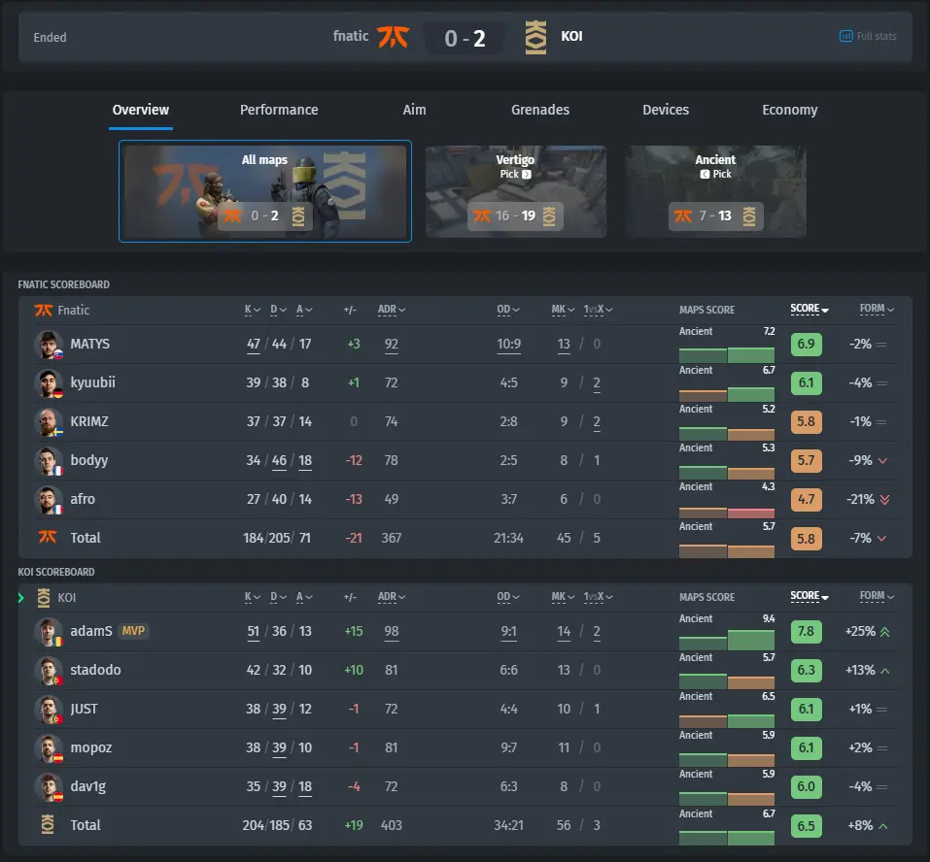This screenshot has height=862, width=930.
Task: Sort the Fnatic scoreboard by D column
Action: (278, 310)
